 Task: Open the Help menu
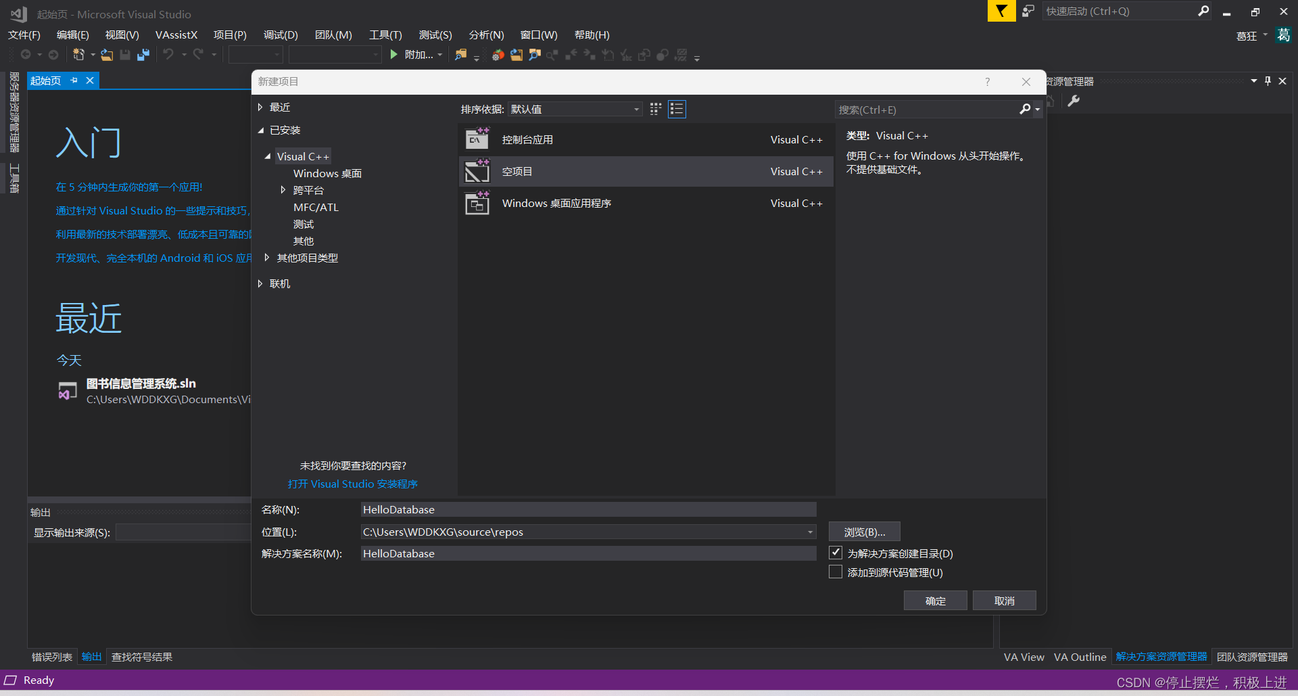coord(592,35)
